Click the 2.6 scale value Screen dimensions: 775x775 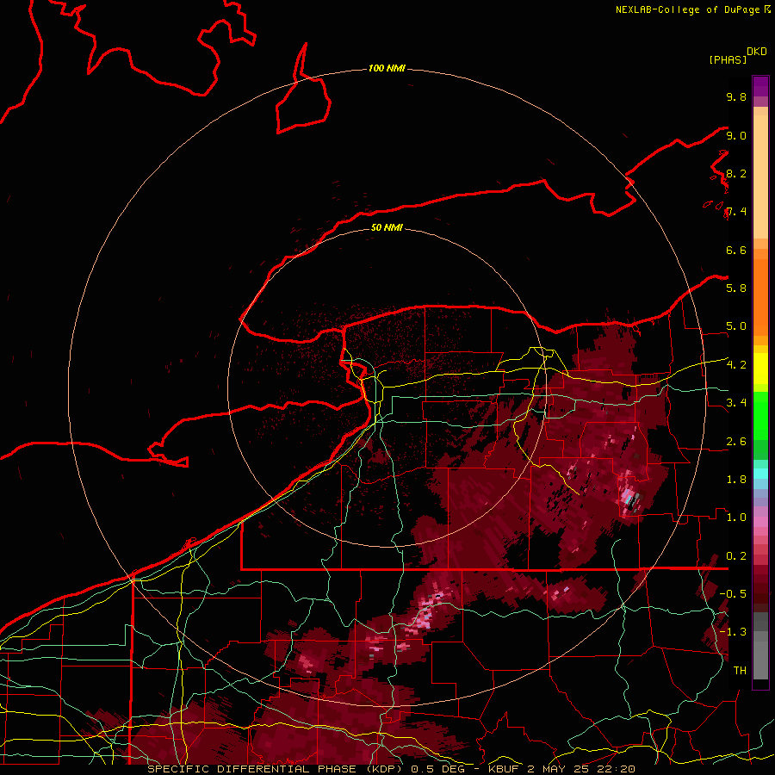point(736,442)
